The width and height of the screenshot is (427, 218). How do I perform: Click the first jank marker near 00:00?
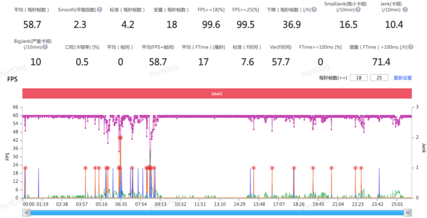click(x=26, y=168)
